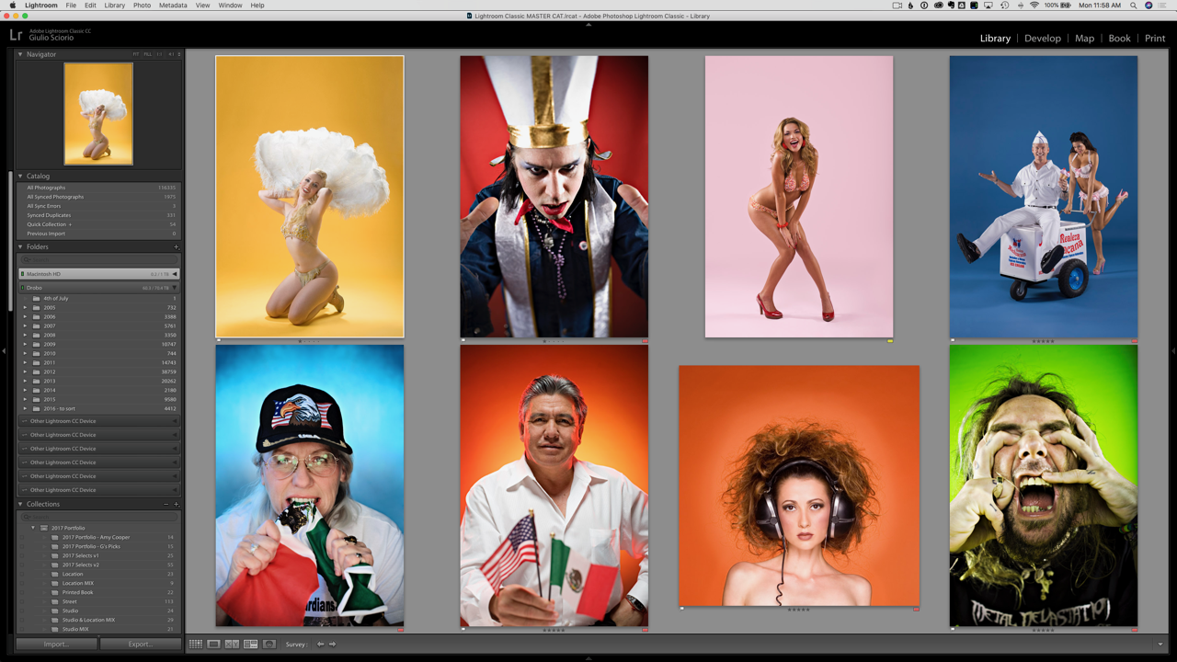Screen dimensions: 1177x662
Task: Select the headphones woman photo
Action: point(798,485)
